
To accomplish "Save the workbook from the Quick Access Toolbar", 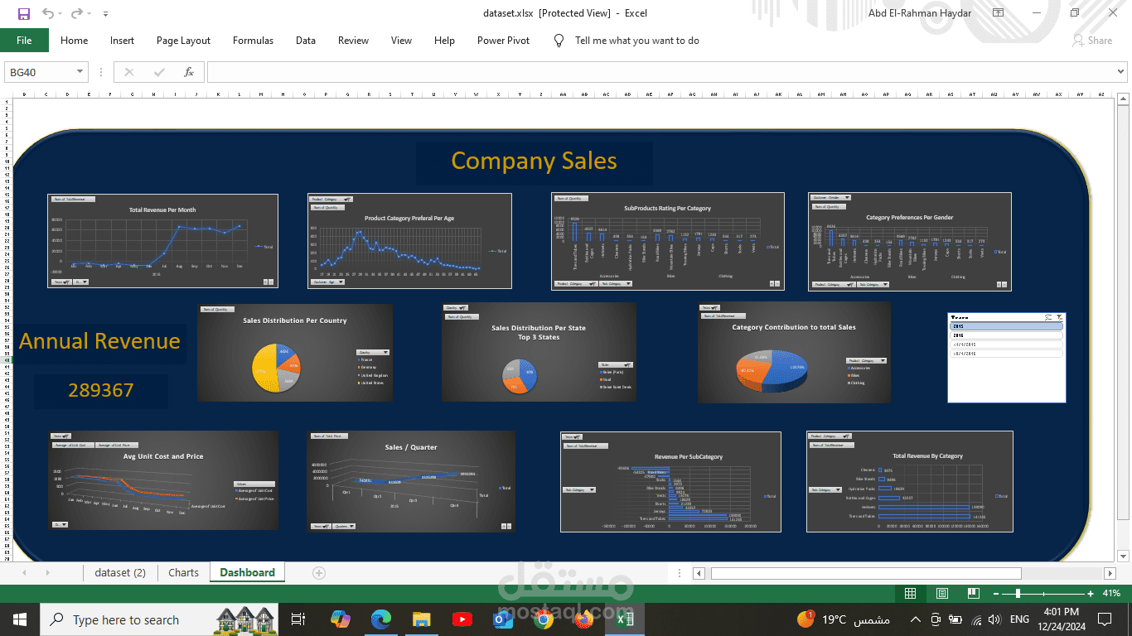I will [x=23, y=13].
